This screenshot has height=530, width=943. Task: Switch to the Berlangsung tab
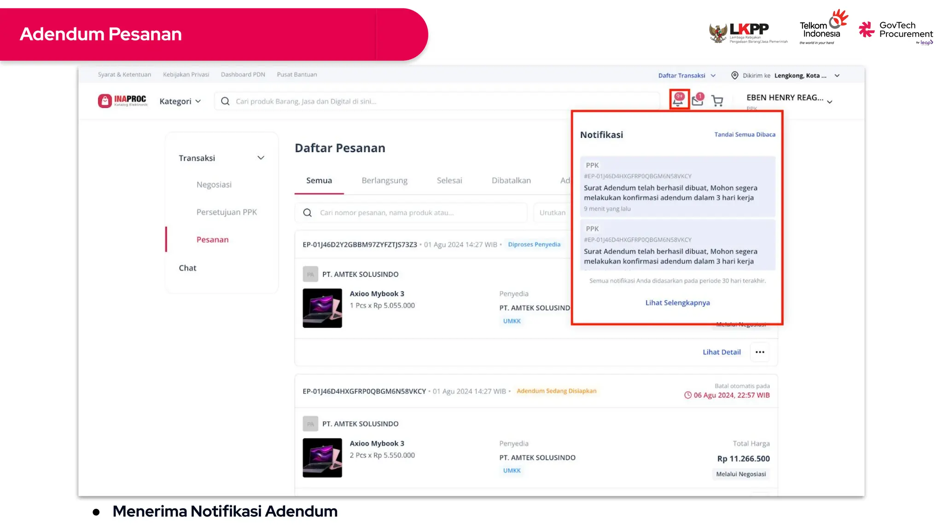point(384,181)
